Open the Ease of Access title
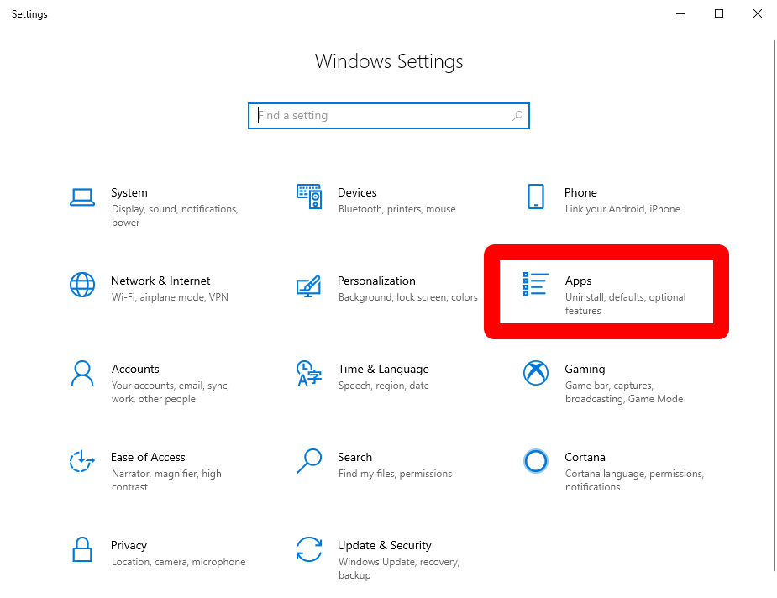The height and width of the screenshot is (598, 777). [x=148, y=457]
